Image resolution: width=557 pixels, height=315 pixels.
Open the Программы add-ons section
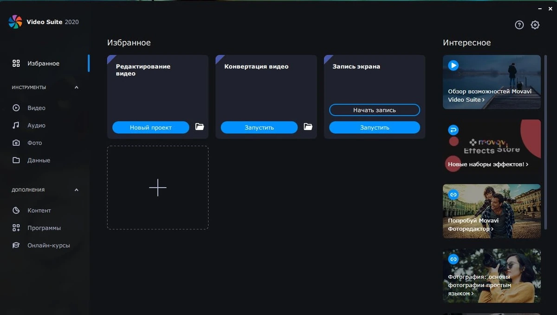tap(45, 228)
